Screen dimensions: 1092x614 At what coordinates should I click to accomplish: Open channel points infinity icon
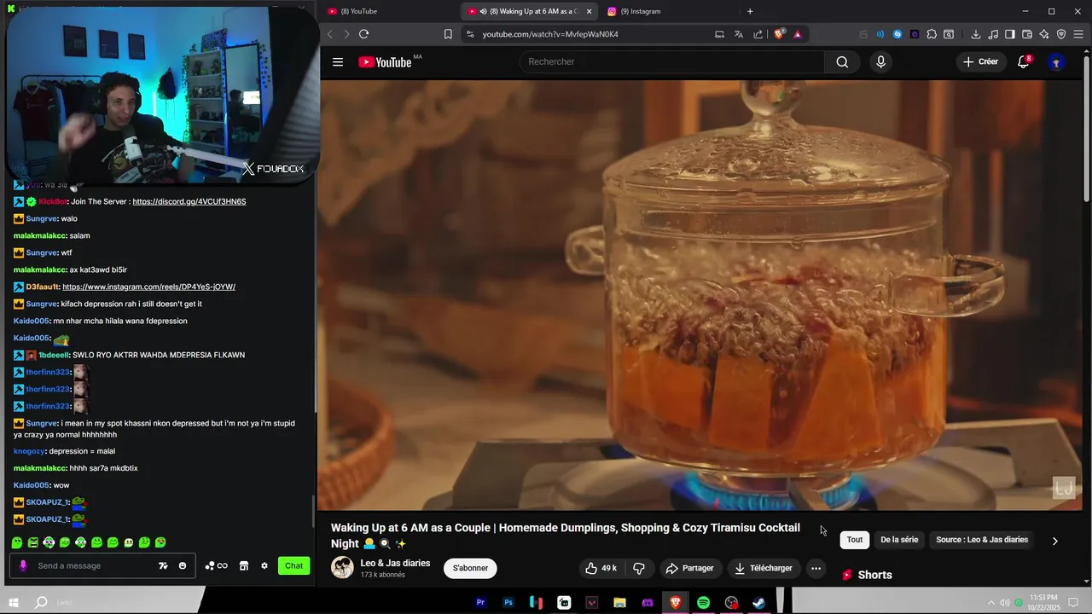coord(216,565)
